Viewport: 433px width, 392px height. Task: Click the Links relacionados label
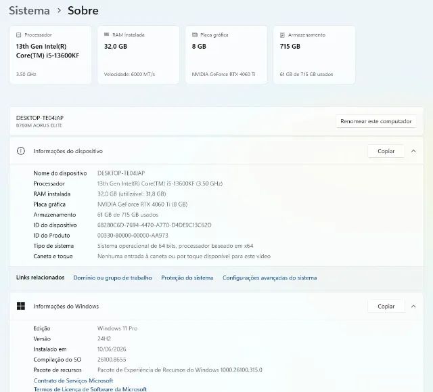[x=41, y=278]
